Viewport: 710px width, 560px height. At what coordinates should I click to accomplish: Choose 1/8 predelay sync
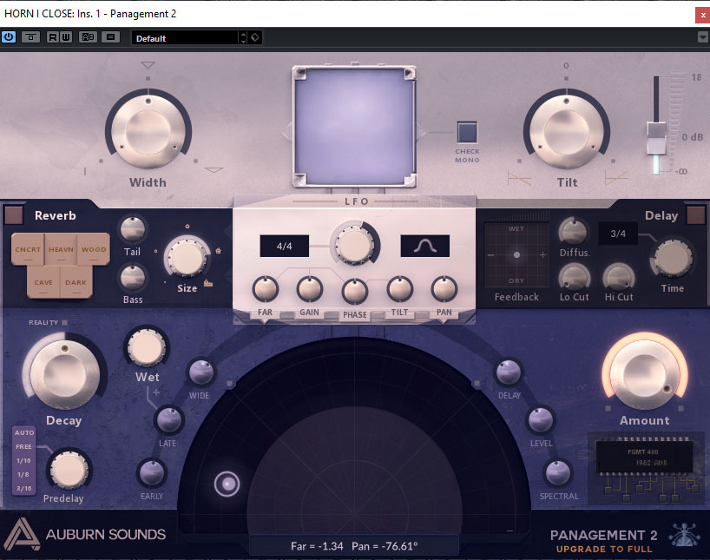[24, 475]
